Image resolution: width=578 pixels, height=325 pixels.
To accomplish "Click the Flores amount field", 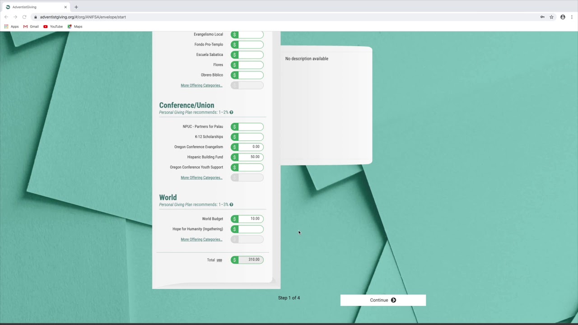I will pyautogui.click(x=247, y=65).
